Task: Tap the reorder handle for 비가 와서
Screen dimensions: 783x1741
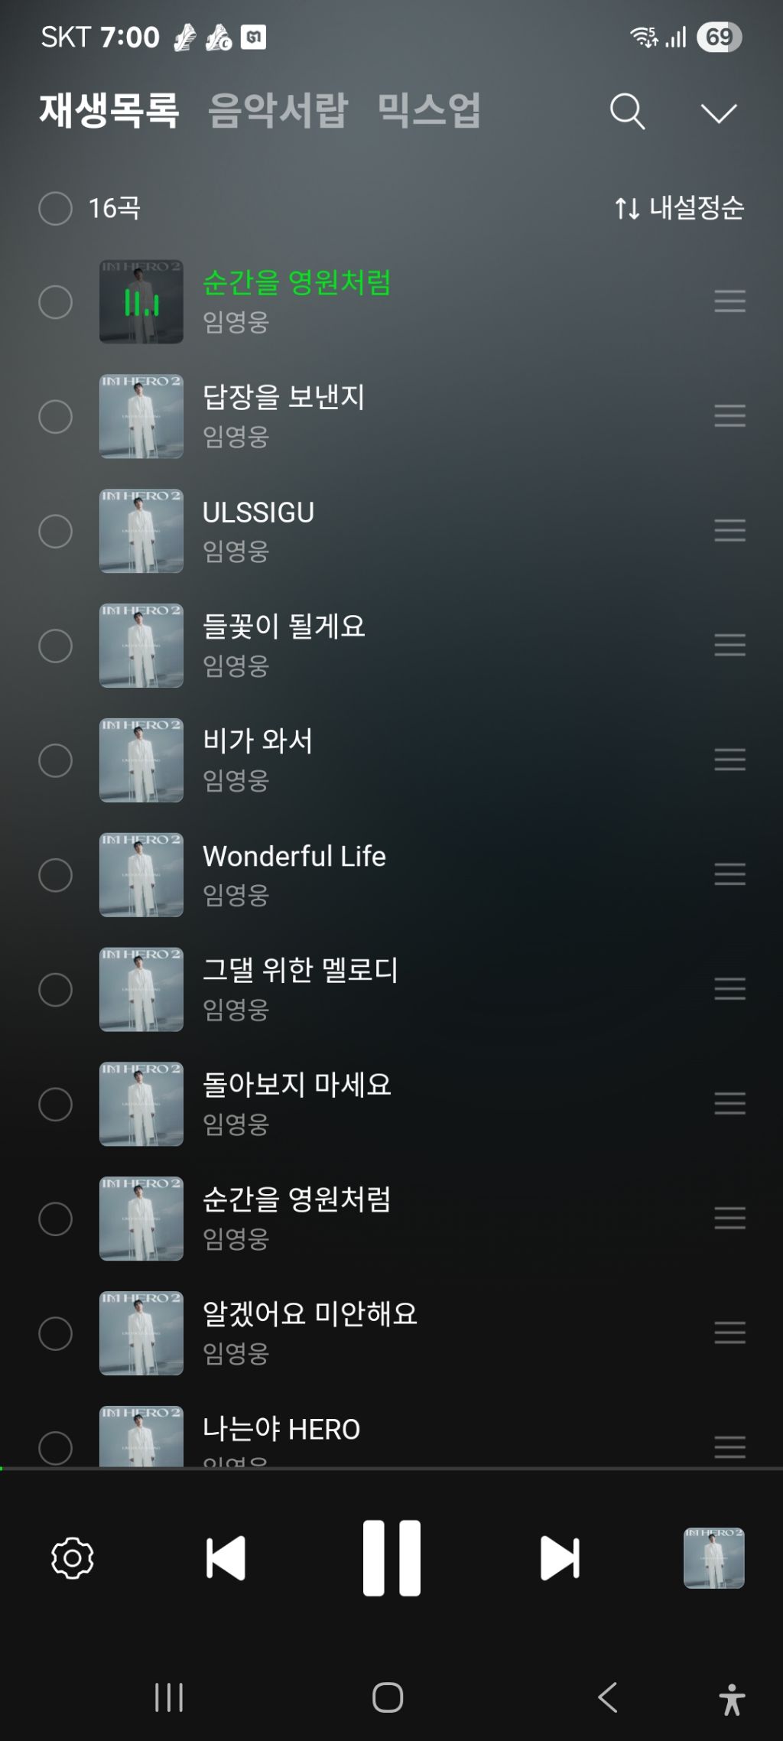Action: (729, 759)
